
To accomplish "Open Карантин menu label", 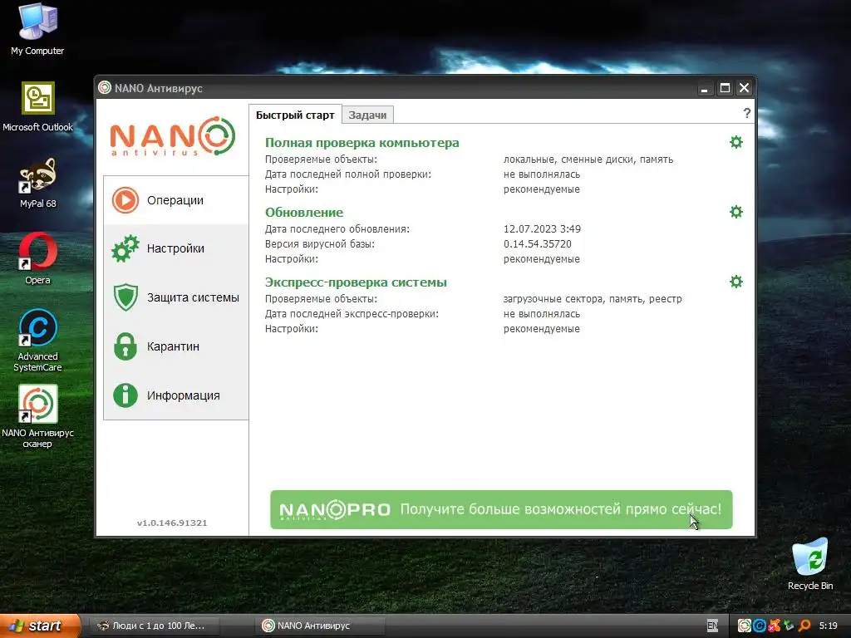I will (x=173, y=346).
